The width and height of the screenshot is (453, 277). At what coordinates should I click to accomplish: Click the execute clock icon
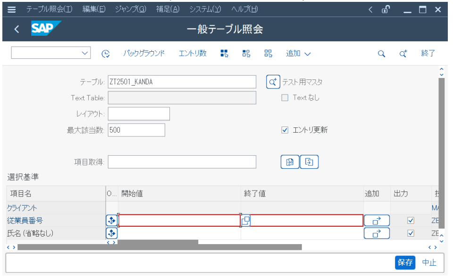[x=106, y=54]
